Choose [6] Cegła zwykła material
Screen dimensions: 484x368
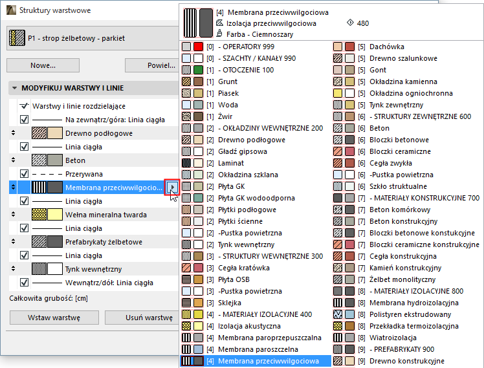[x=408, y=163]
